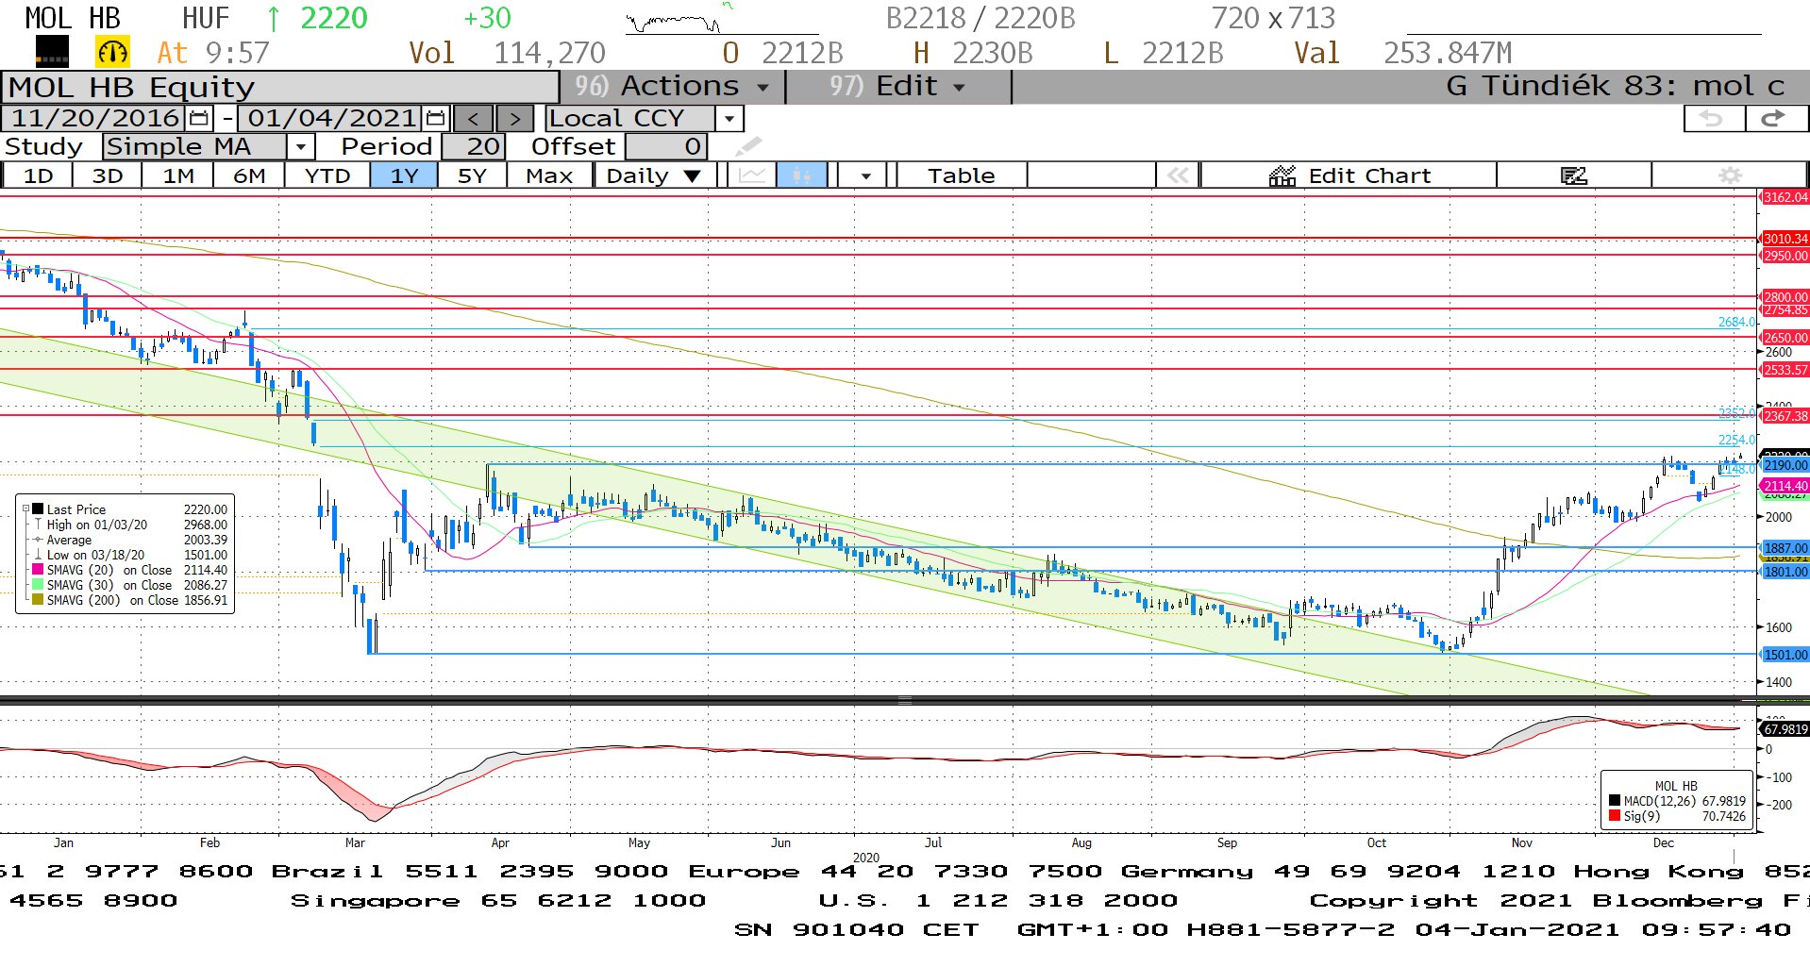Click the 2650.00 price level label
Image resolution: width=1810 pixels, height=967 pixels.
point(1785,337)
